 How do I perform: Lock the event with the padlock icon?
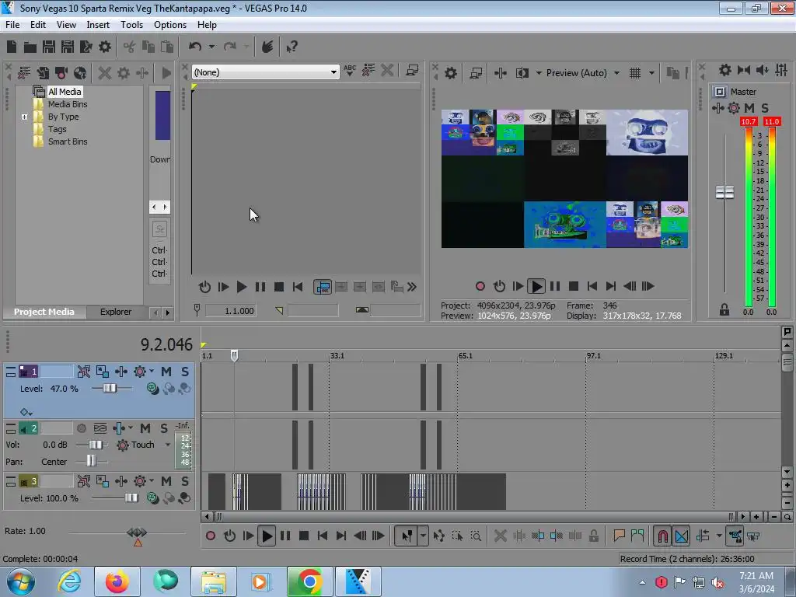pyautogui.click(x=593, y=536)
